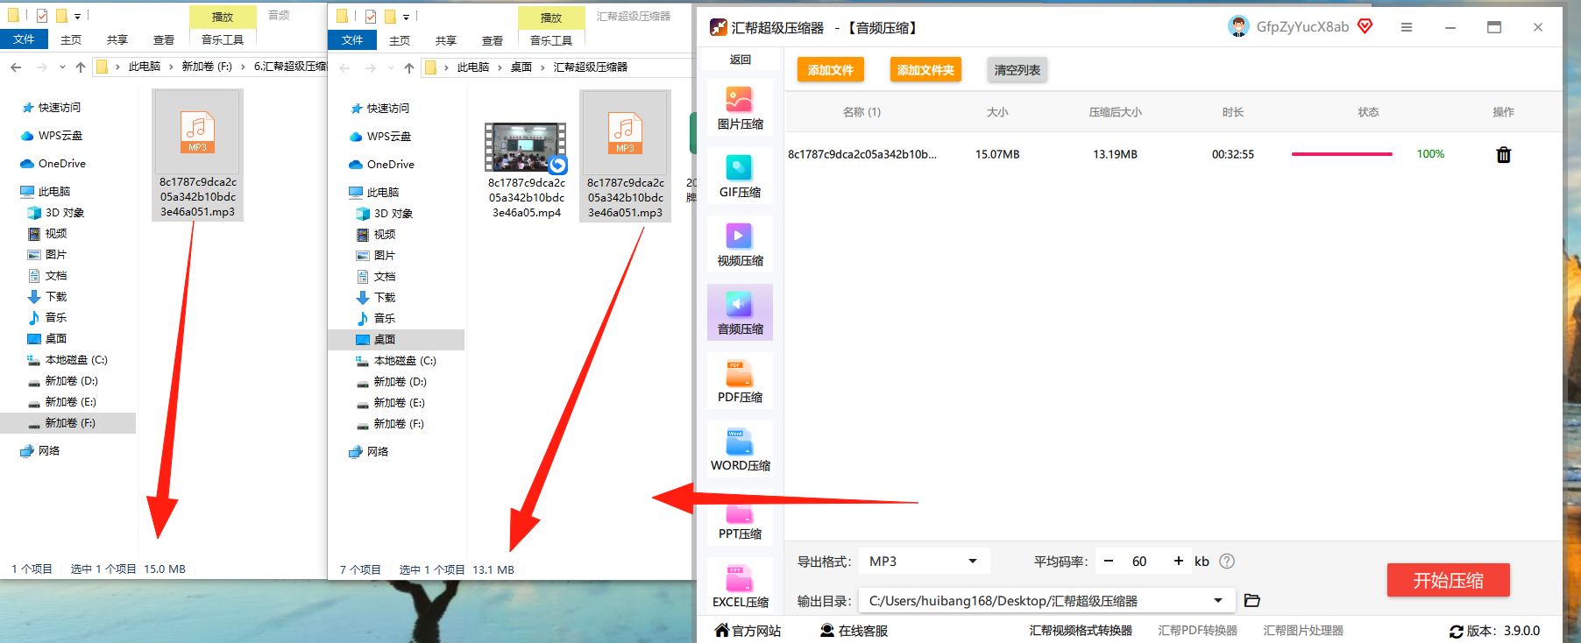Select the PDF压缩 tool icon

click(x=740, y=382)
